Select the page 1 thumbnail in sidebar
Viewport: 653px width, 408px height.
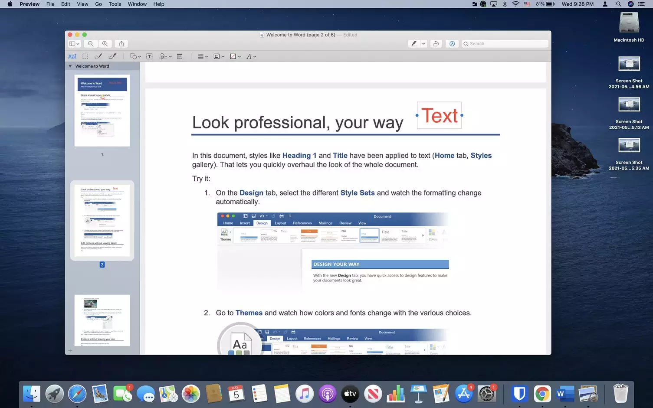click(x=102, y=111)
